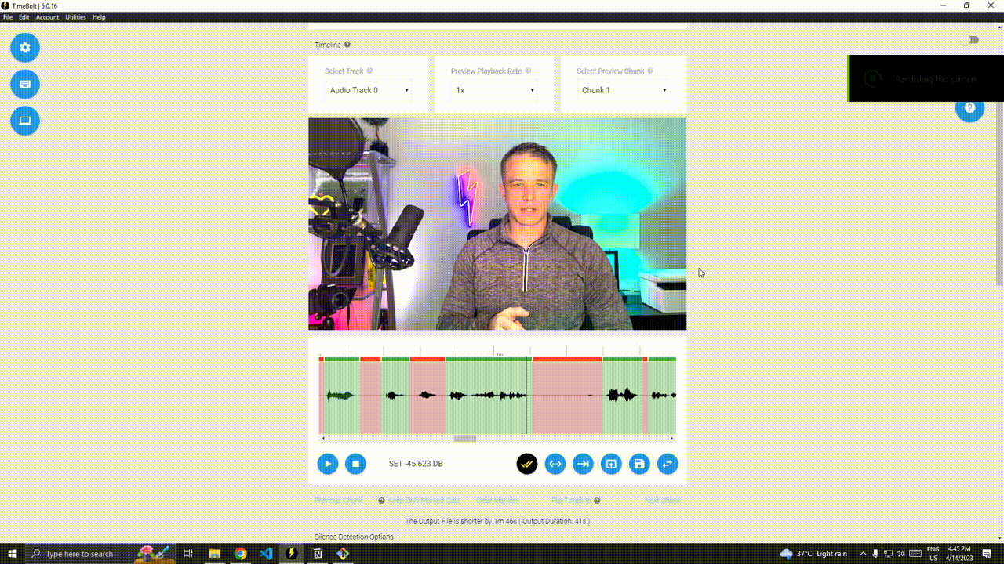This screenshot has width=1004, height=564.
Task: Click the blue help question mark button
Action: 969,108
